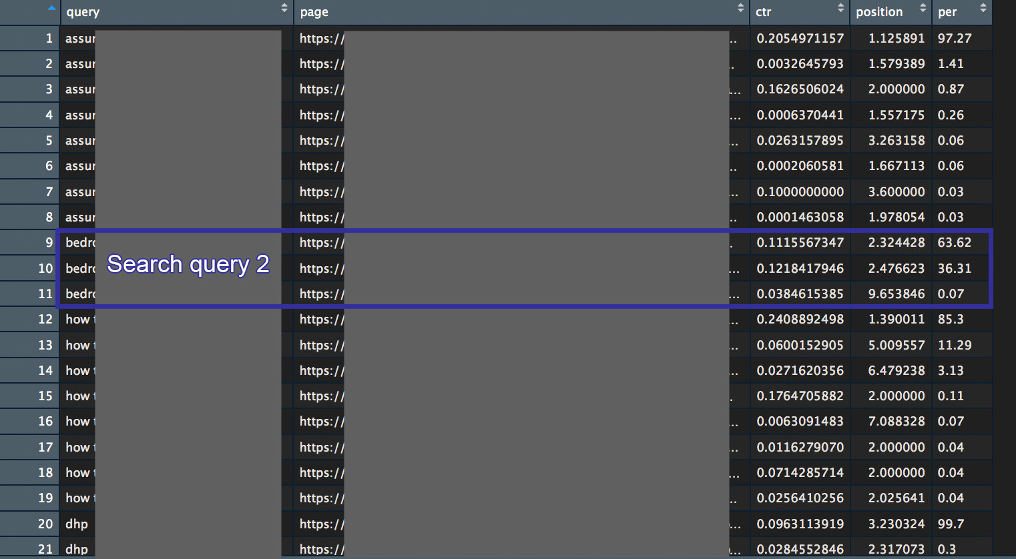Screen dimensions: 1016x559
Task: Click position cell value 9.653846
Action: pos(896,294)
